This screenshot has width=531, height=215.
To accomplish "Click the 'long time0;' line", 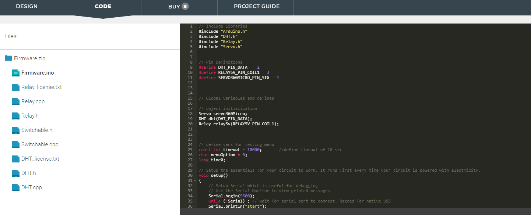I will [212, 160].
